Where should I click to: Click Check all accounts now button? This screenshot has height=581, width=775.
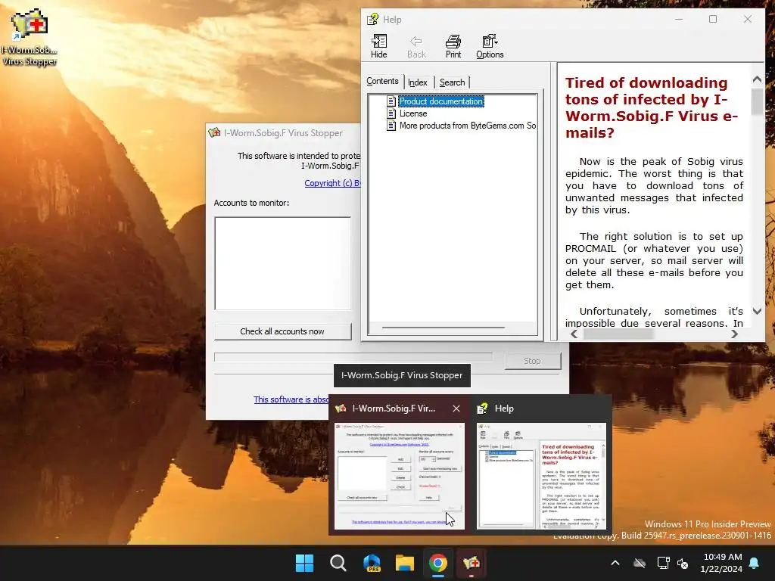[283, 331]
